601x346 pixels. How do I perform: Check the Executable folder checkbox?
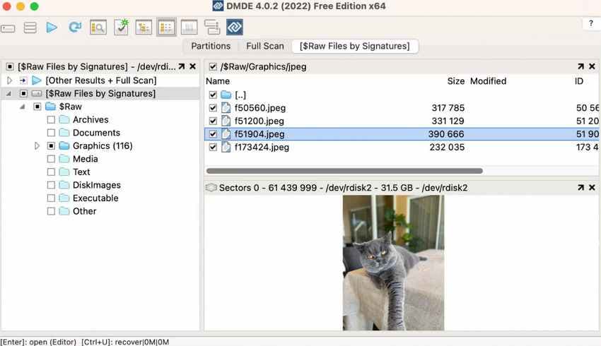coord(51,198)
